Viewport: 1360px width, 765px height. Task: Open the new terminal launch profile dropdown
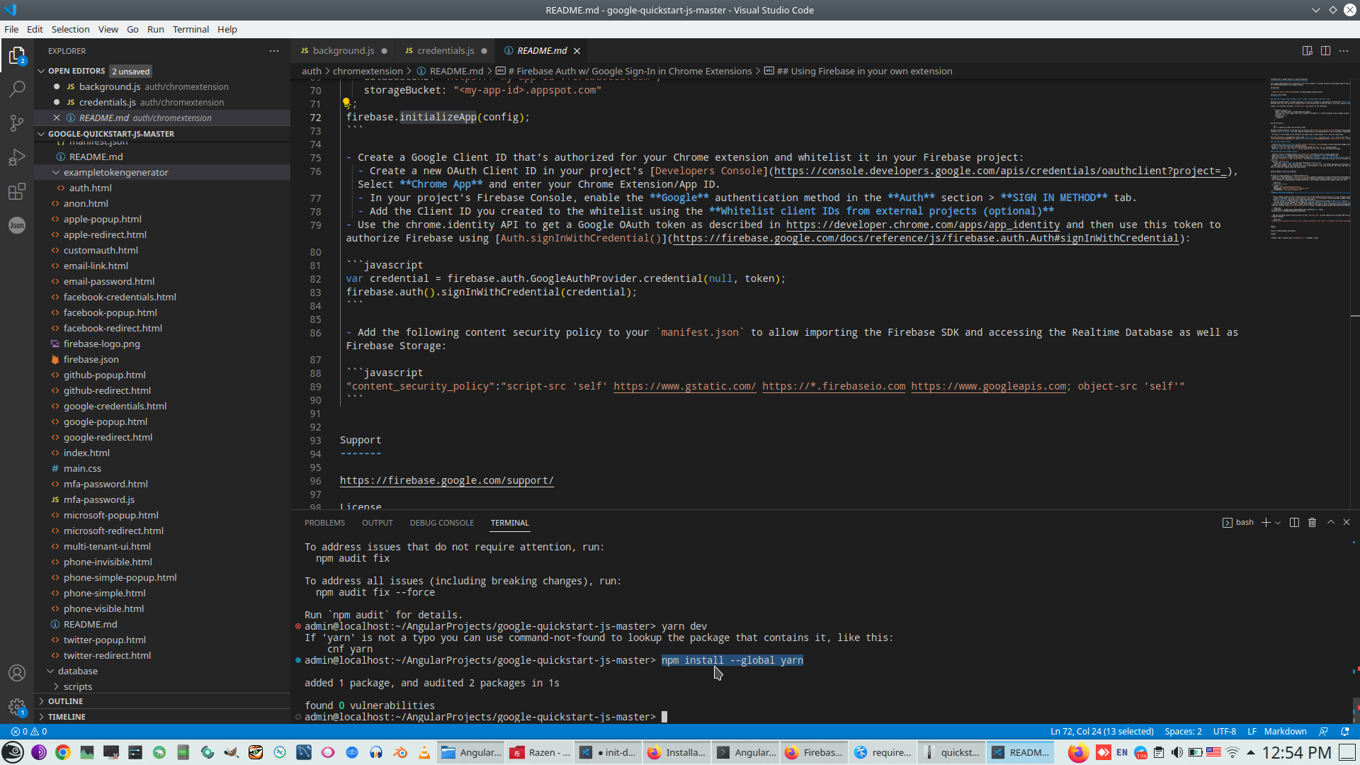[x=1278, y=523]
